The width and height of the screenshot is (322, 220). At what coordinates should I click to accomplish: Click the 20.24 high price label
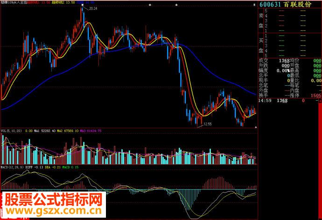coord(93,8)
